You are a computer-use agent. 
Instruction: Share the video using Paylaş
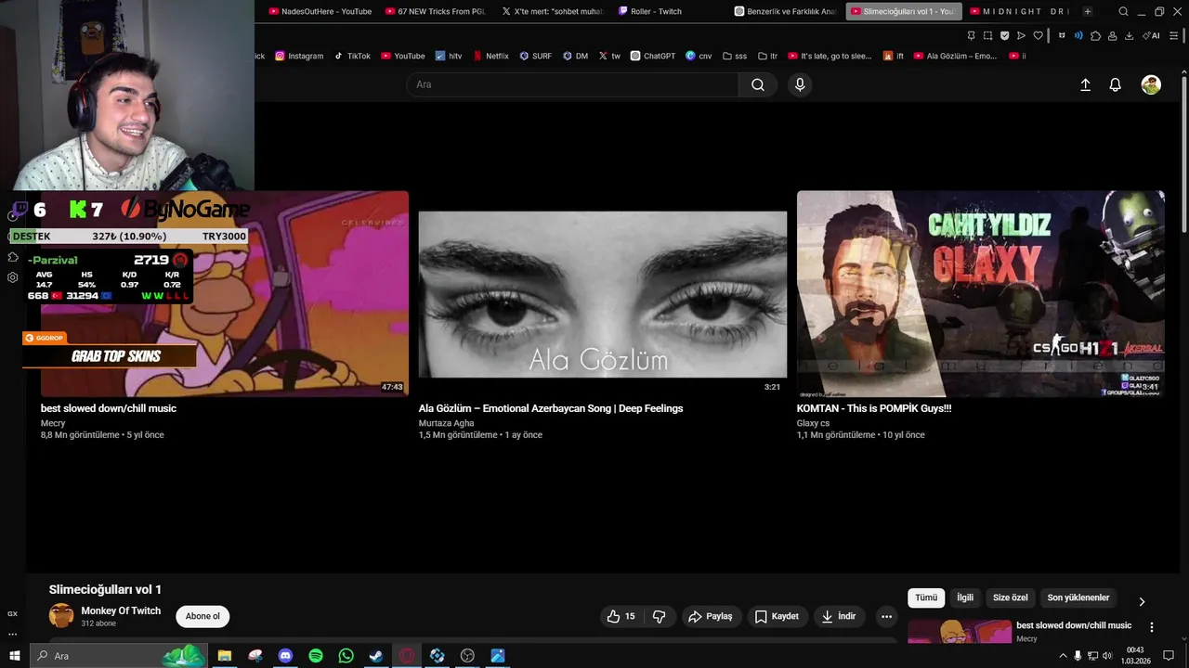coord(711,616)
